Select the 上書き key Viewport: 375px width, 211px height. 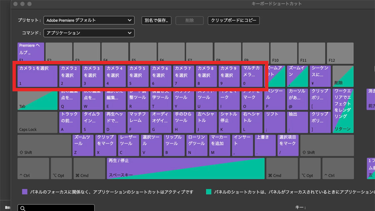tap(265, 145)
